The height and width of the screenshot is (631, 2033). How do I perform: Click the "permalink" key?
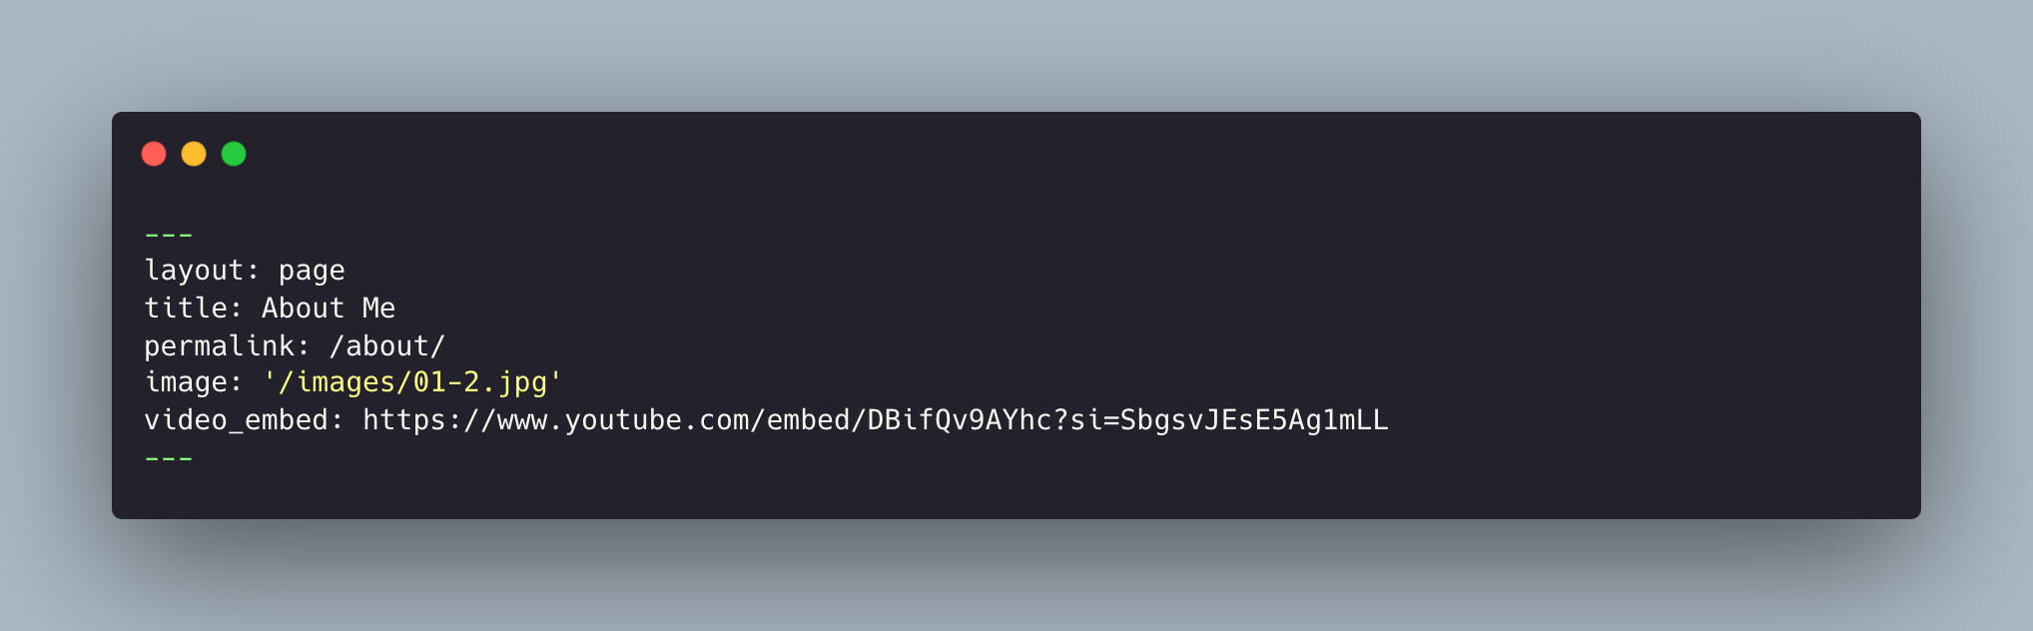tap(219, 346)
